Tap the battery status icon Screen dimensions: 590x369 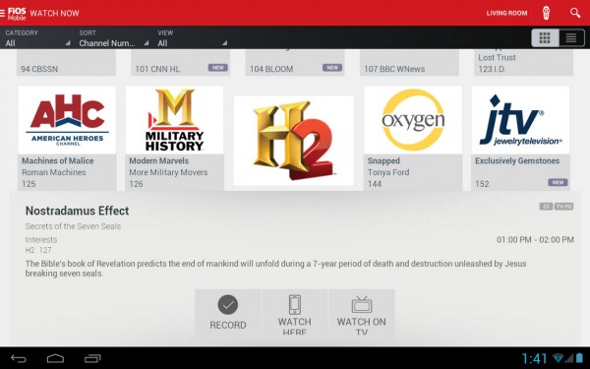(x=579, y=358)
